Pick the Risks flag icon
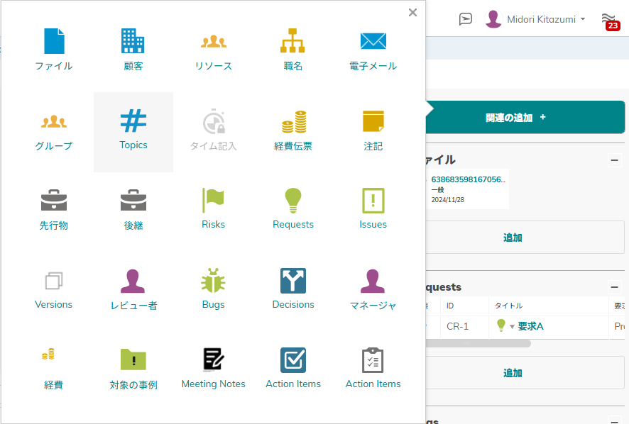Screen dimensions: 629x424 pyautogui.click(x=213, y=200)
